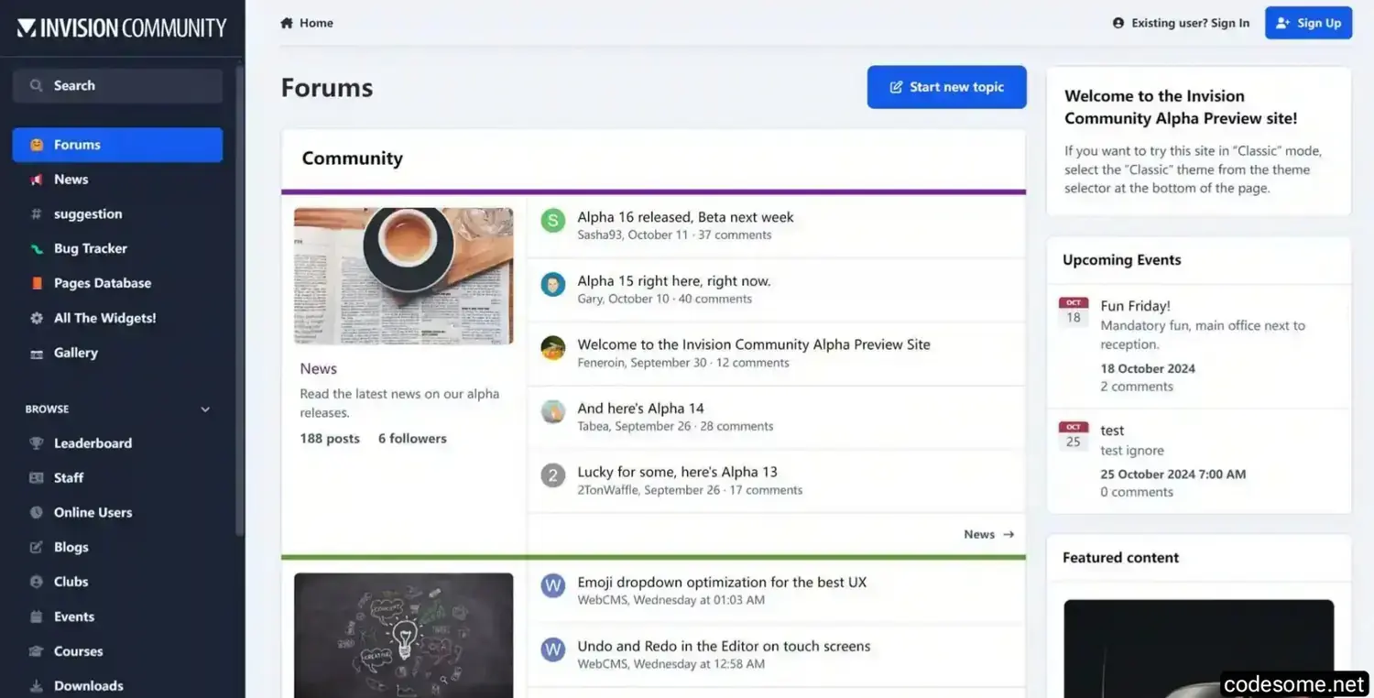Click the Invision Community logo
The image size is (1374, 698).
point(122,28)
